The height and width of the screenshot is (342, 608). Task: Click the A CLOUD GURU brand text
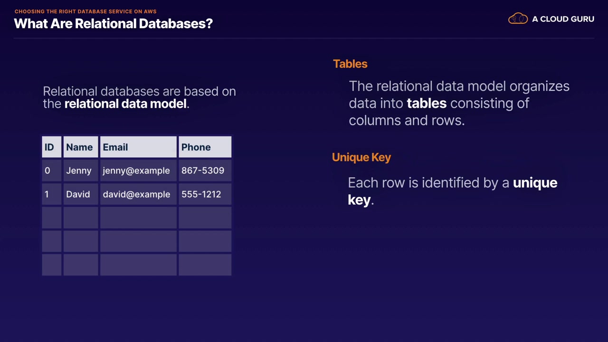click(x=563, y=19)
